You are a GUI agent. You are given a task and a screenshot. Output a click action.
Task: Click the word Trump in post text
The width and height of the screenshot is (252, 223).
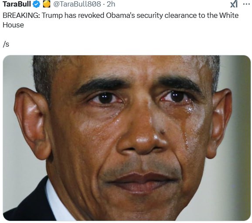coord(52,16)
